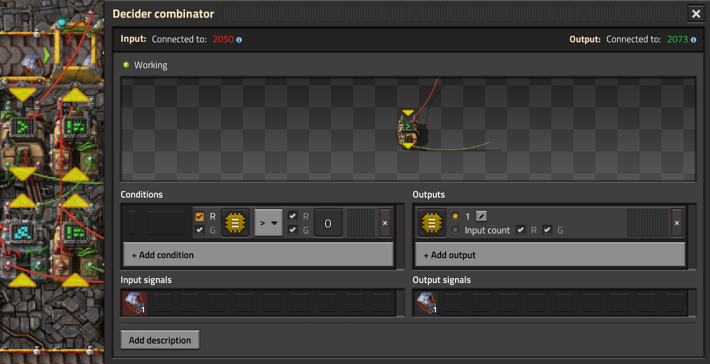
Task: Toggle second operand's red wire checkbox
Action: click(x=292, y=216)
